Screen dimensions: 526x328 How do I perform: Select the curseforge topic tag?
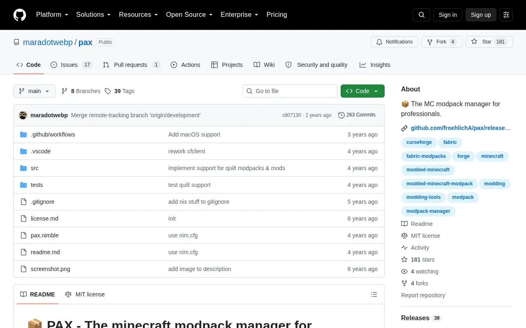point(419,142)
